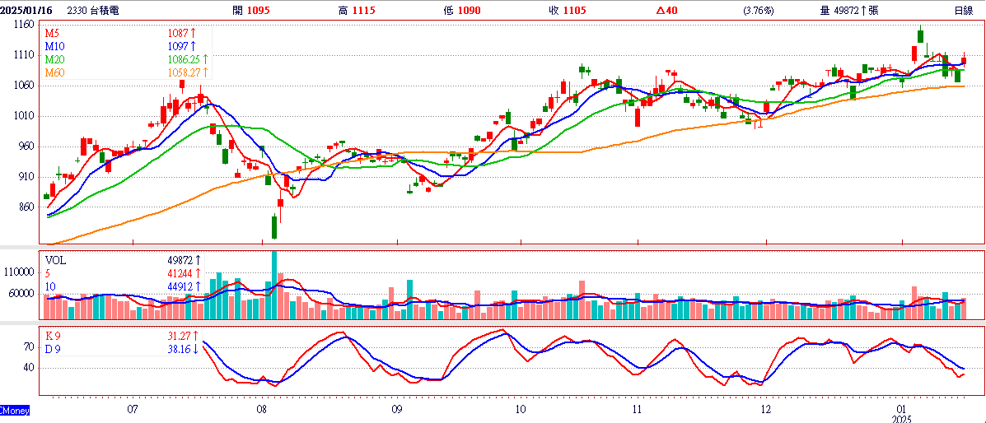
Task: Click the 1160 price axis label
Action: coord(22,26)
